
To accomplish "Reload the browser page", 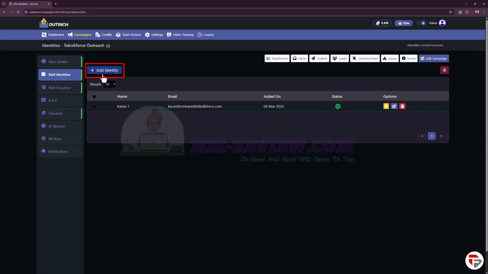I will coord(18,12).
